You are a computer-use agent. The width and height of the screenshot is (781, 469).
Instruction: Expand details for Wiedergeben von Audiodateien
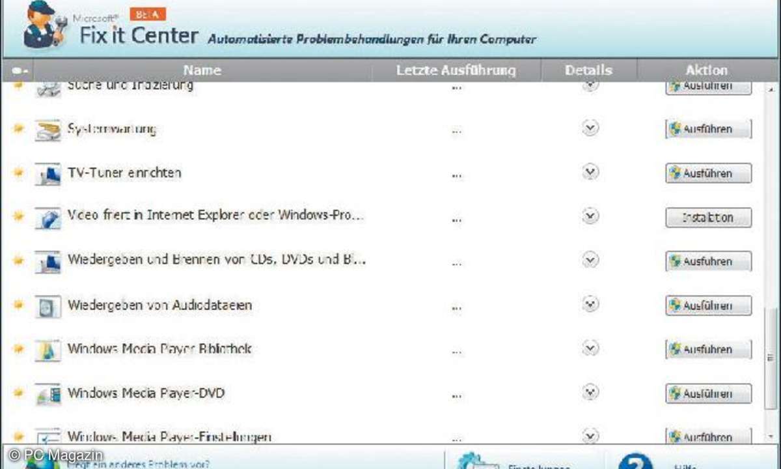click(590, 304)
